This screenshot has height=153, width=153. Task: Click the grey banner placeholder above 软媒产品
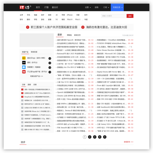(x=36, y=40)
